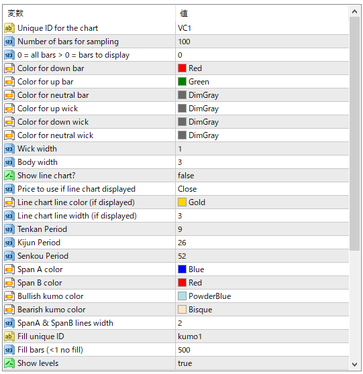Edit the Tenkan Period value 9

coord(262,229)
